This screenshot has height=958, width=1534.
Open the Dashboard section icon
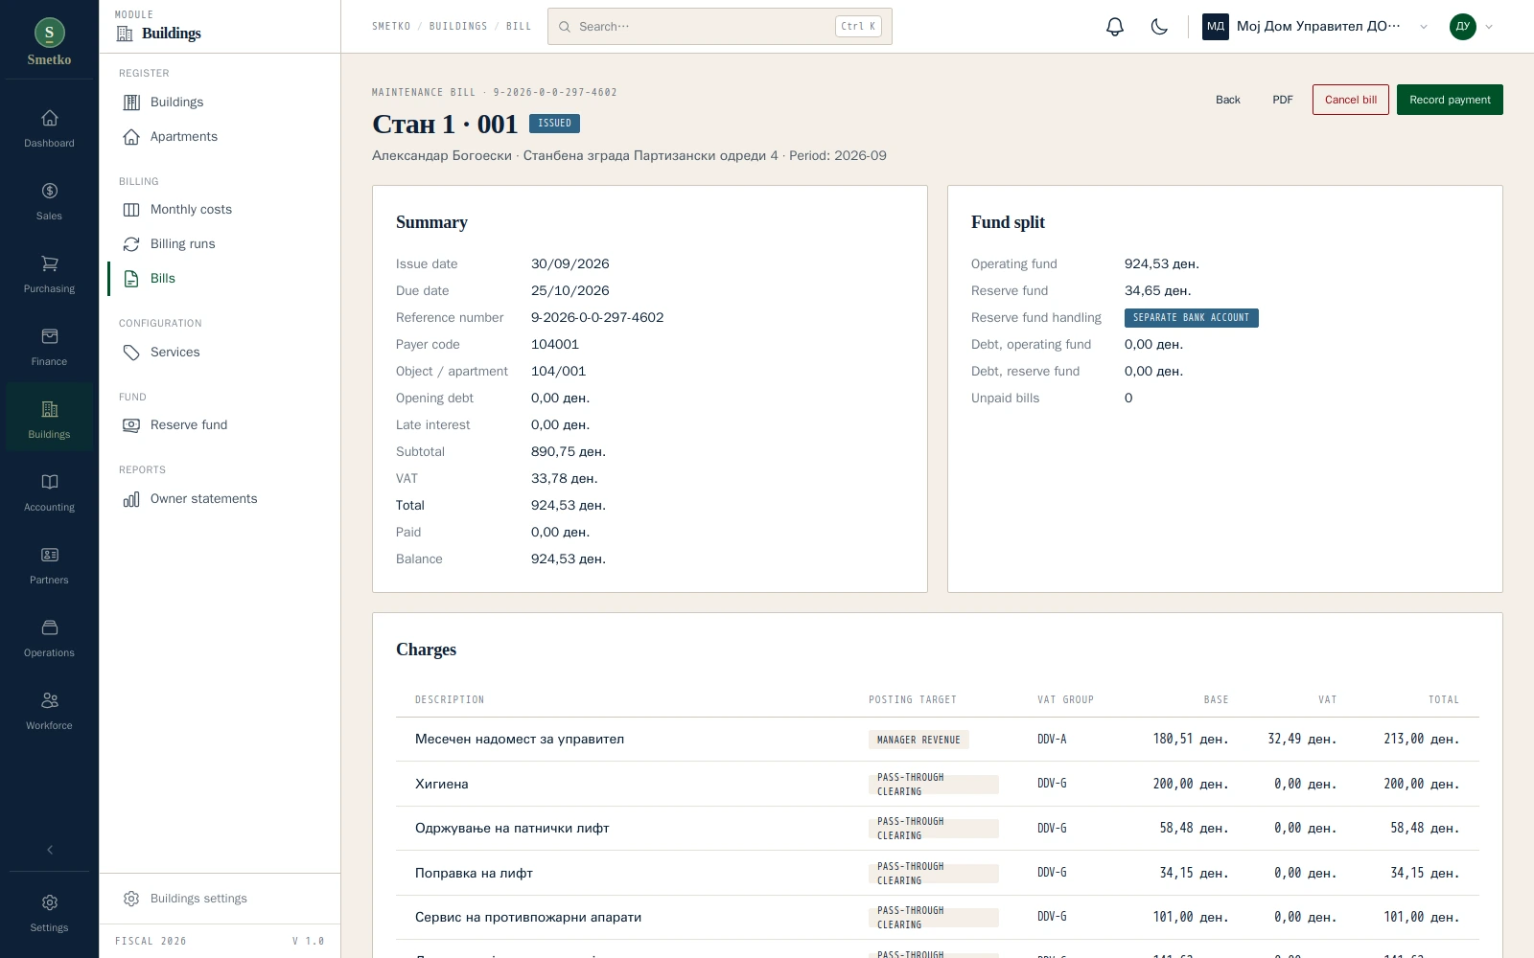coord(49,118)
